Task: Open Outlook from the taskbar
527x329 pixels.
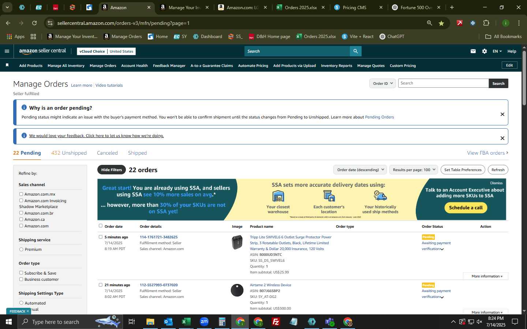Action: (168, 322)
